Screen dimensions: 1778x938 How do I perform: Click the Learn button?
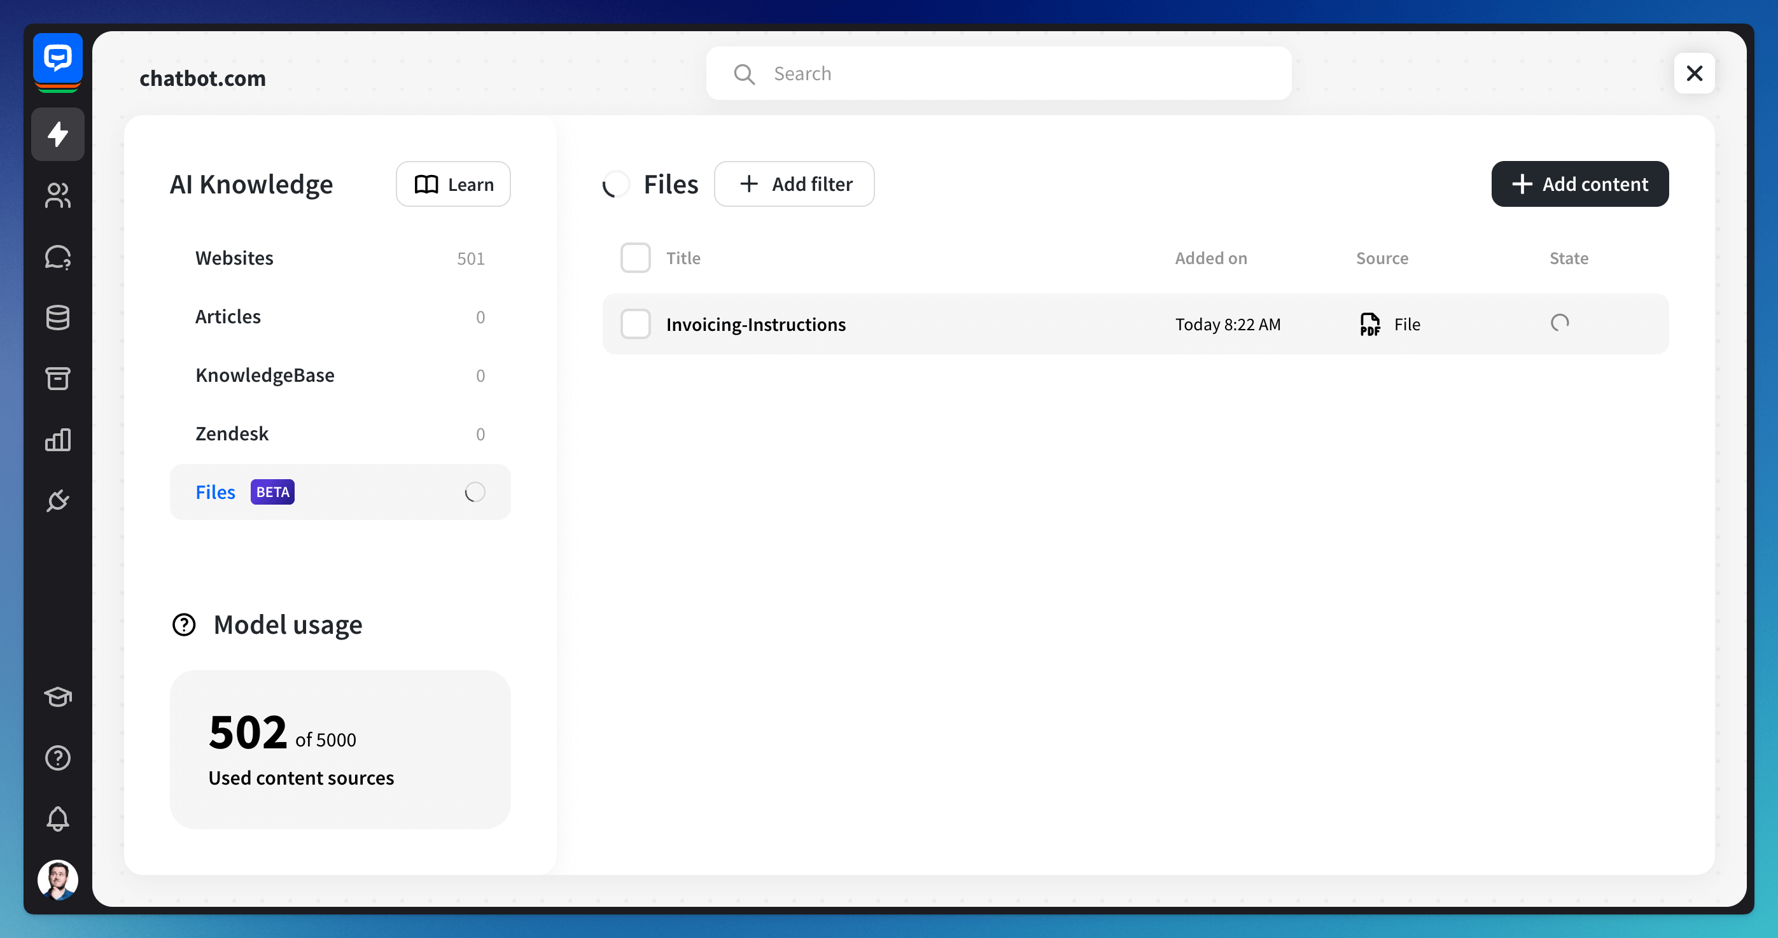click(454, 185)
